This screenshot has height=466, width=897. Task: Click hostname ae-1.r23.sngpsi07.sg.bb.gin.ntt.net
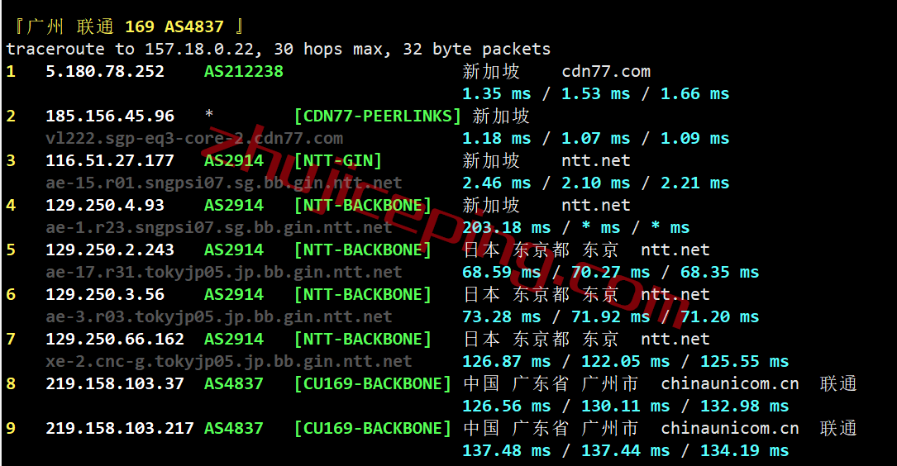(219, 227)
